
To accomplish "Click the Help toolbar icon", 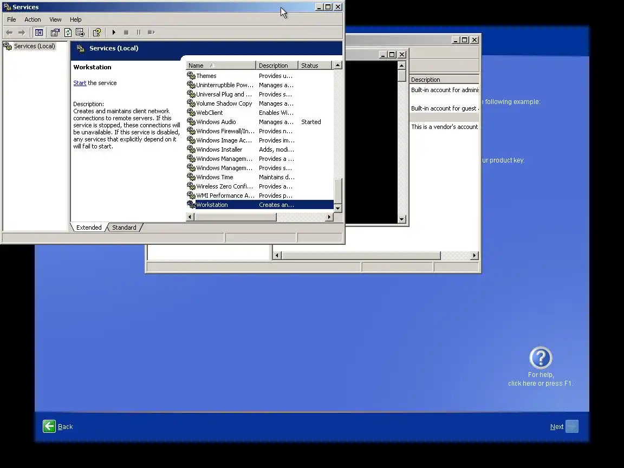I will click(97, 32).
